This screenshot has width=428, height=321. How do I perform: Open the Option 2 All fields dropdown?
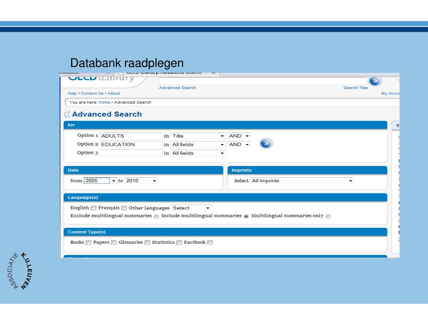click(198, 145)
